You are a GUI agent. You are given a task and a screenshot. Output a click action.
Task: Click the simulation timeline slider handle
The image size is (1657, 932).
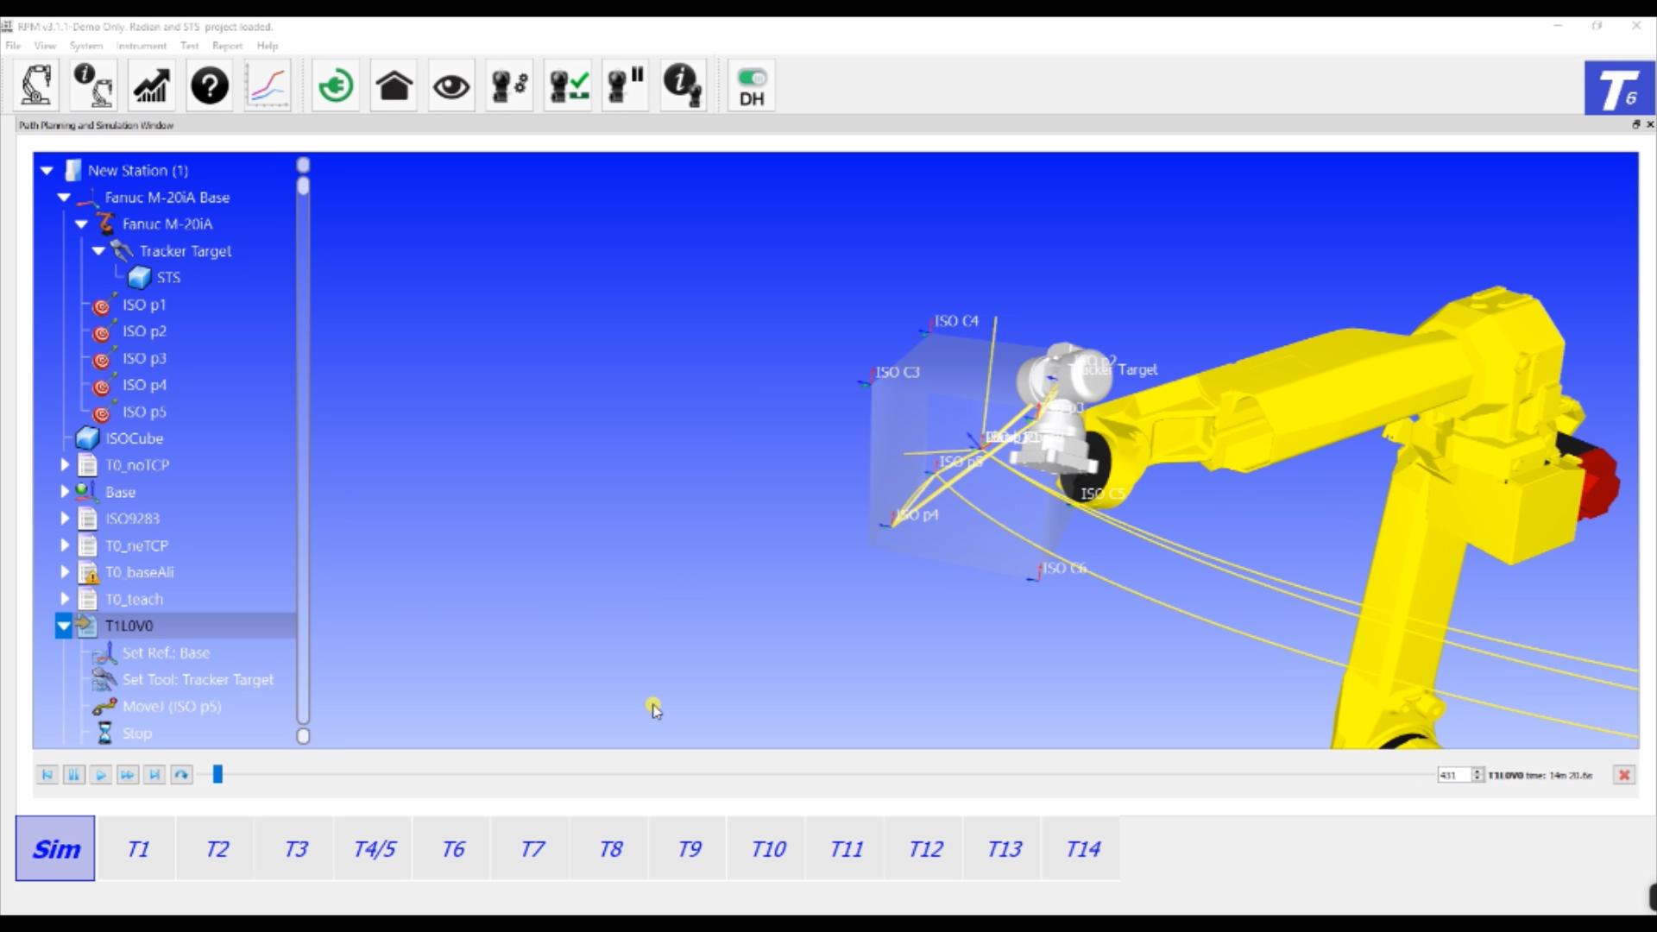pos(217,775)
